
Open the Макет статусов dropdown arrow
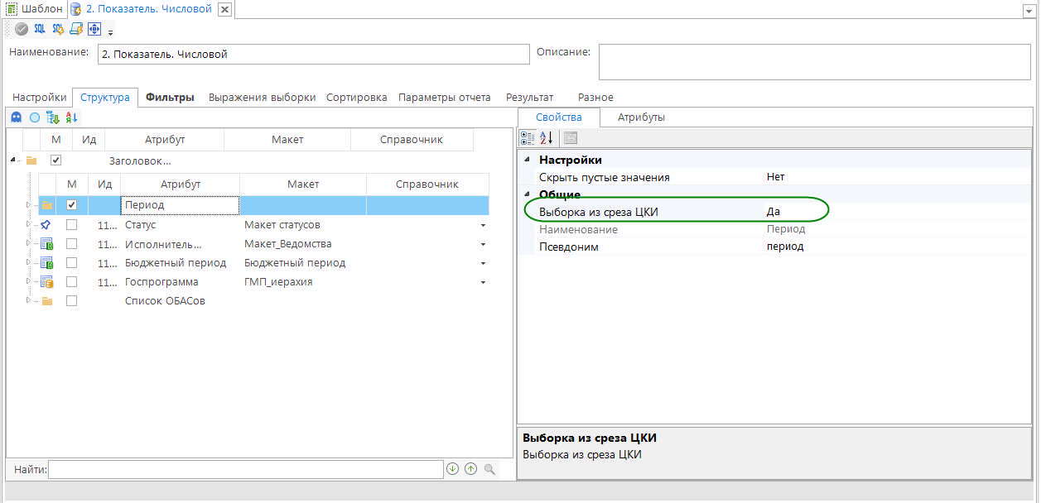coord(482,225)
